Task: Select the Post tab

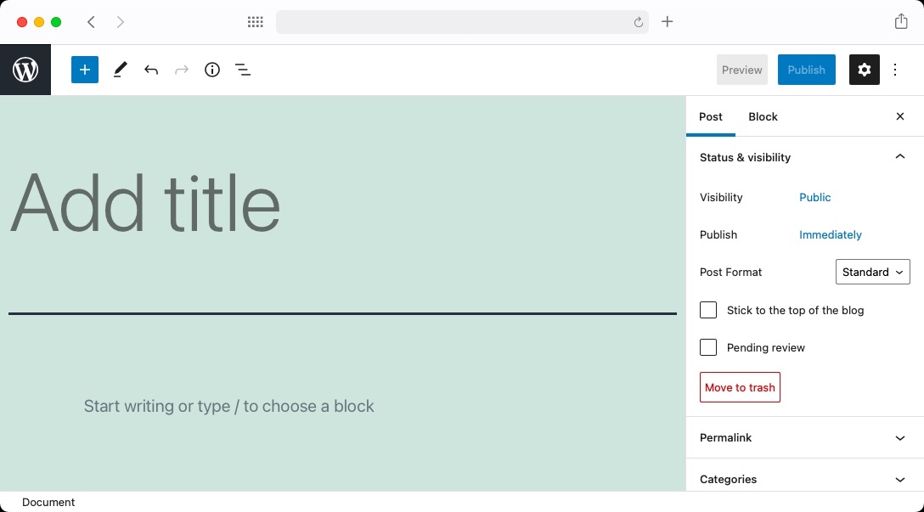Action: [711, 116]
